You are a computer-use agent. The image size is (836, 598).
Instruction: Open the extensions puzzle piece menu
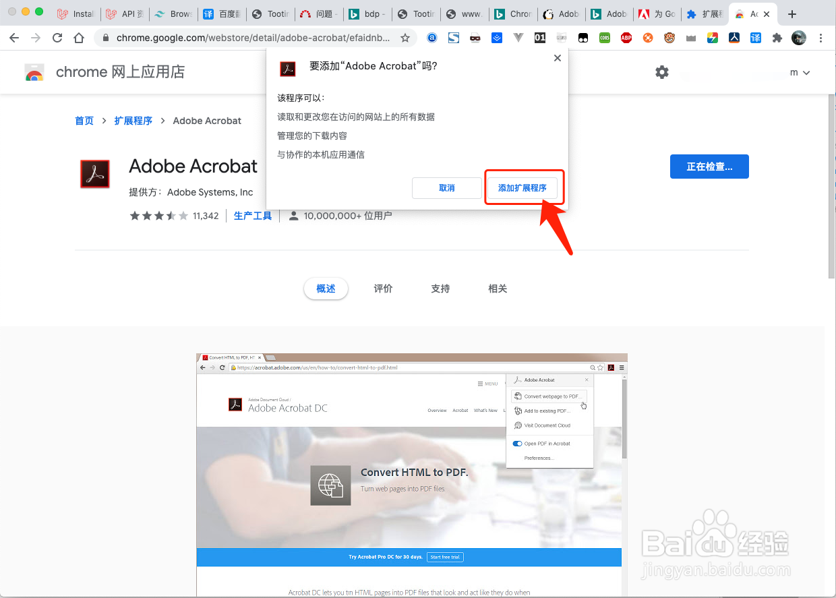[777, 38]
